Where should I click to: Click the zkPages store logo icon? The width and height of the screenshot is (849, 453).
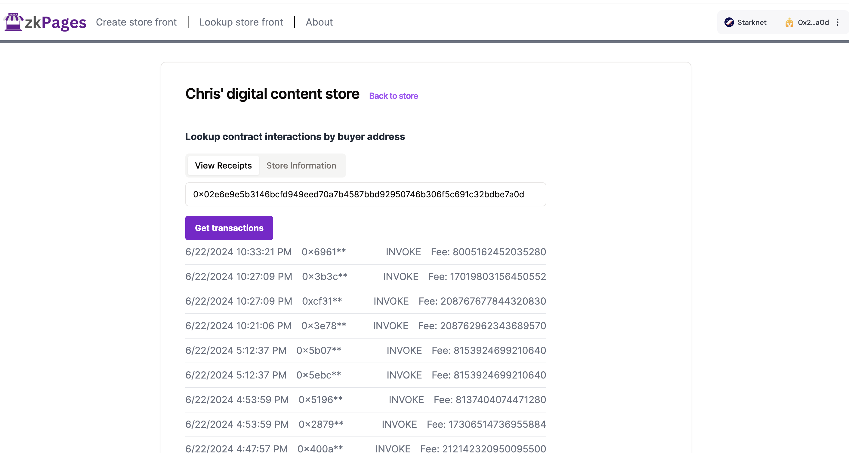13,22
